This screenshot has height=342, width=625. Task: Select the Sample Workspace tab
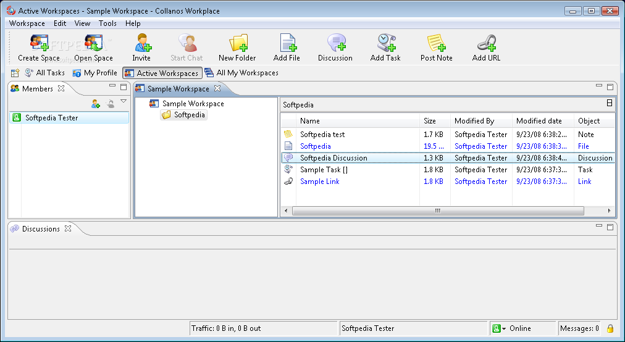point(178,88)
